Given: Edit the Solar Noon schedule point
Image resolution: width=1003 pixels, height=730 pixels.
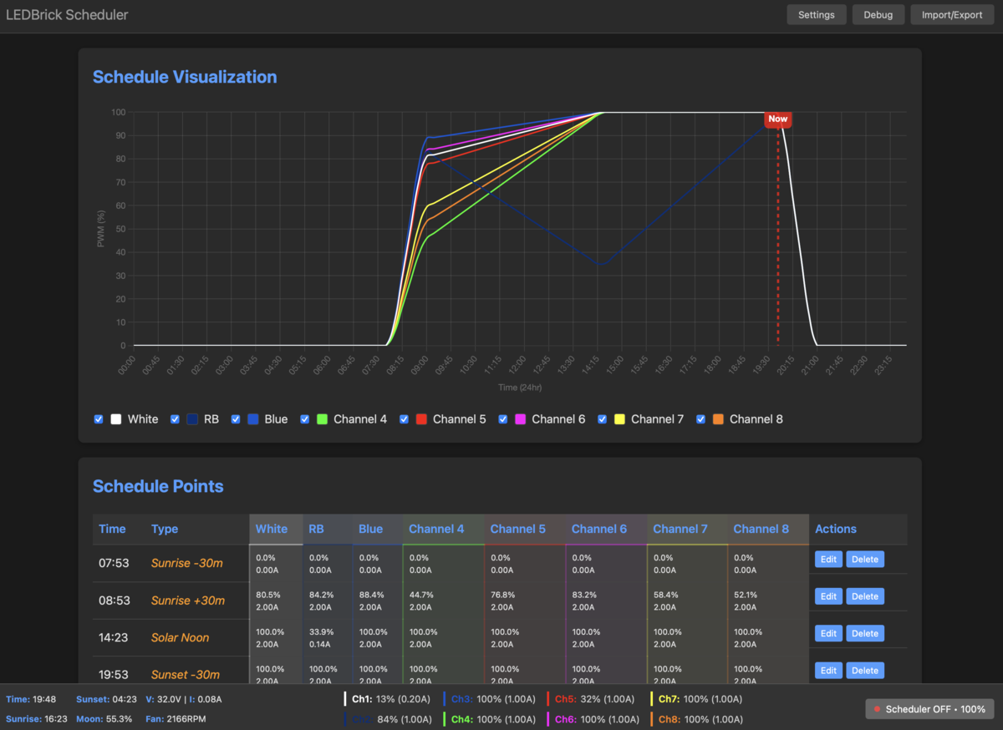Looking at the screenshot, I should point(828,634).
